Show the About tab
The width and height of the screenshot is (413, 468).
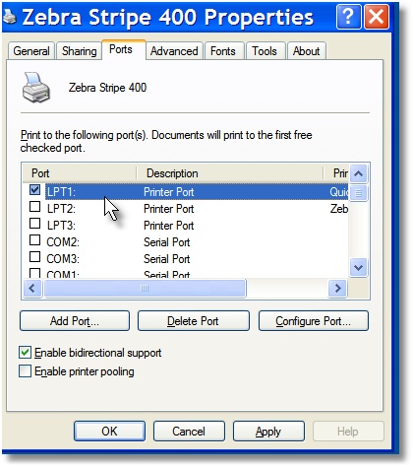coord(306,51)
